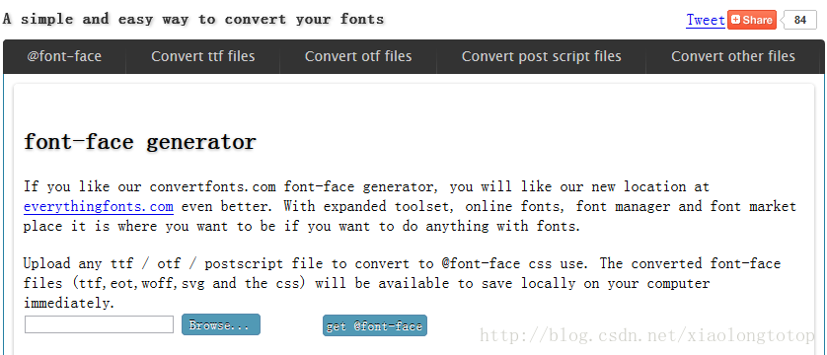Click the paragraph mentioning convertfonts.com

pyautogui.click(x=410, y=206)
